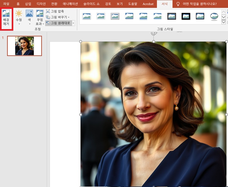Select the woman's portrait picture on the slide
Screen dimensions: 228x187
click(153, 114)
